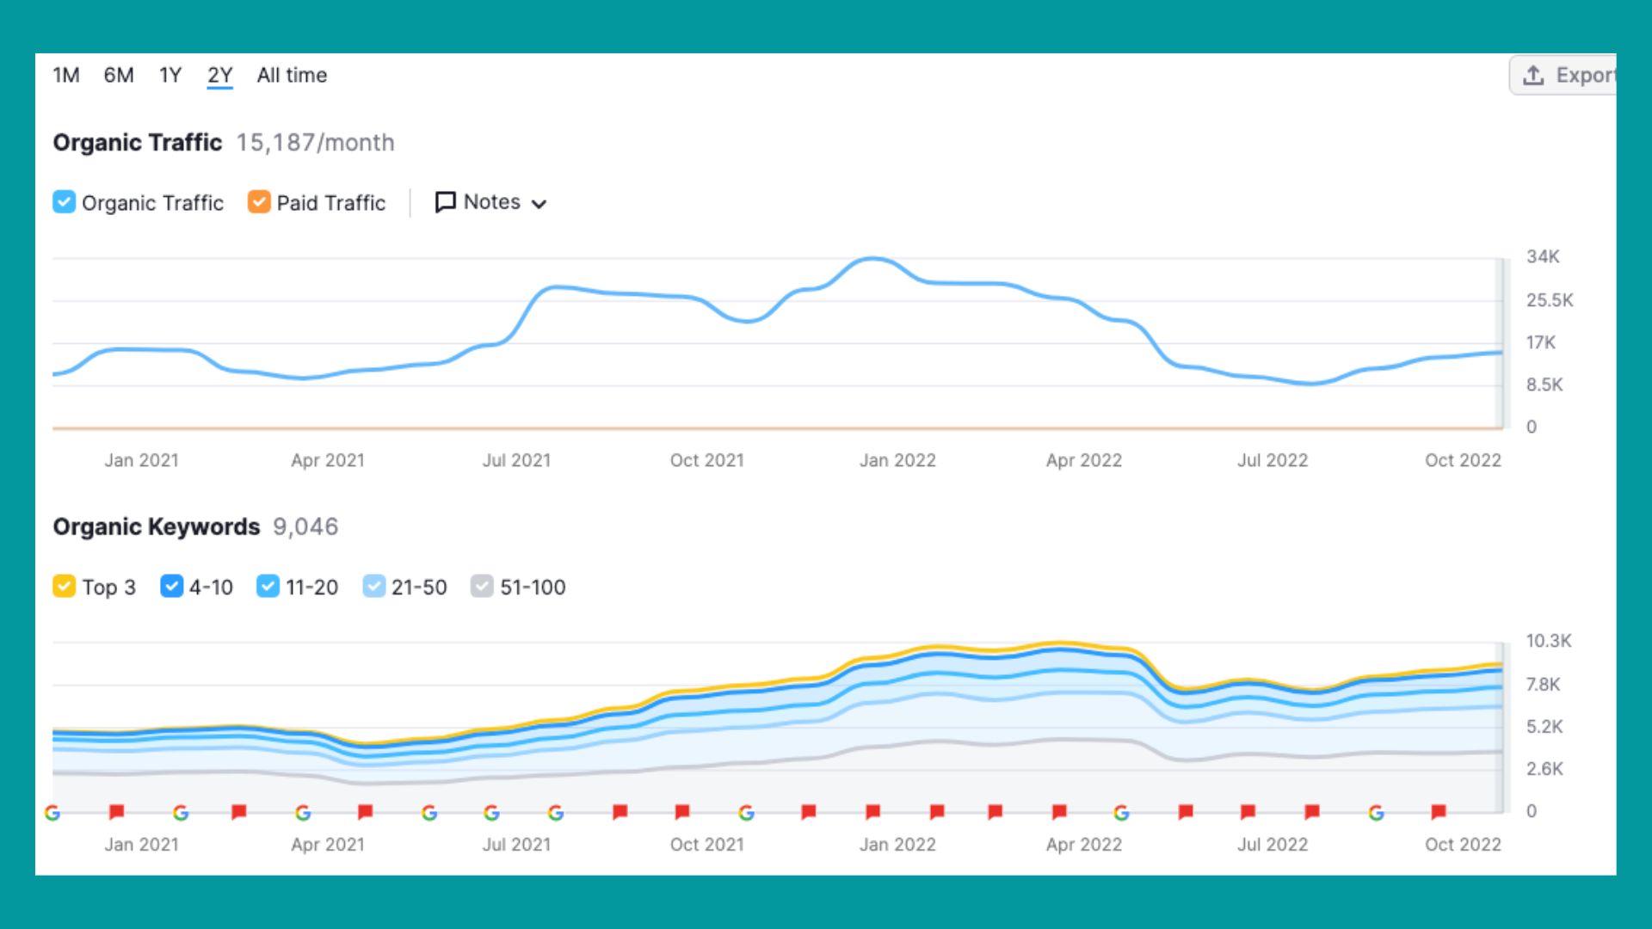This screenshot has width=1652, height=929.
Task: Click the leftmost Google update icon
Action: pyautogui.click(x=52, y=813)
